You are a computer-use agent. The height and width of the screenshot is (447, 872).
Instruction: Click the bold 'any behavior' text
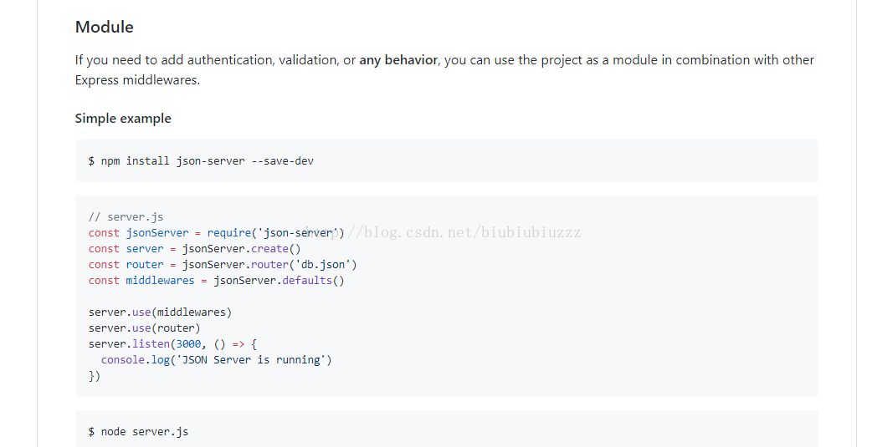click(x=398, y=60)
